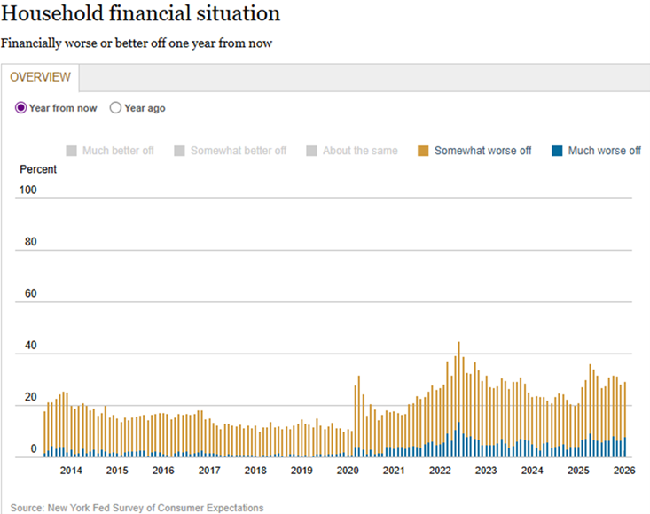Show the "Somewhat better off" series label
Image resolution: width=650 pixels, height=514 pixels.
[239, 151]
